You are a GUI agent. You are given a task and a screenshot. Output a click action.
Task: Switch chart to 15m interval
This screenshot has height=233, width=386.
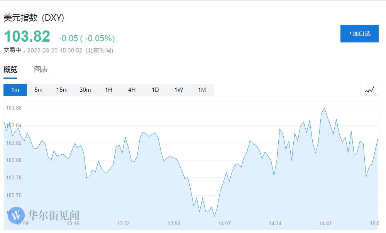[62, 90]
